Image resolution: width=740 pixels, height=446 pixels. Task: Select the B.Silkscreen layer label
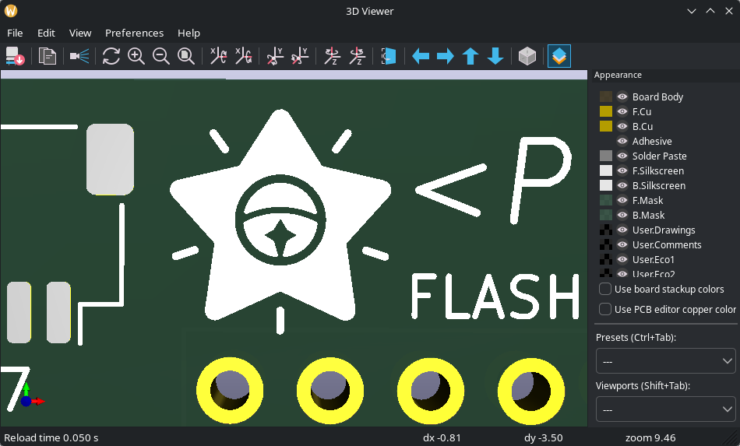click(x=659, y=185)
